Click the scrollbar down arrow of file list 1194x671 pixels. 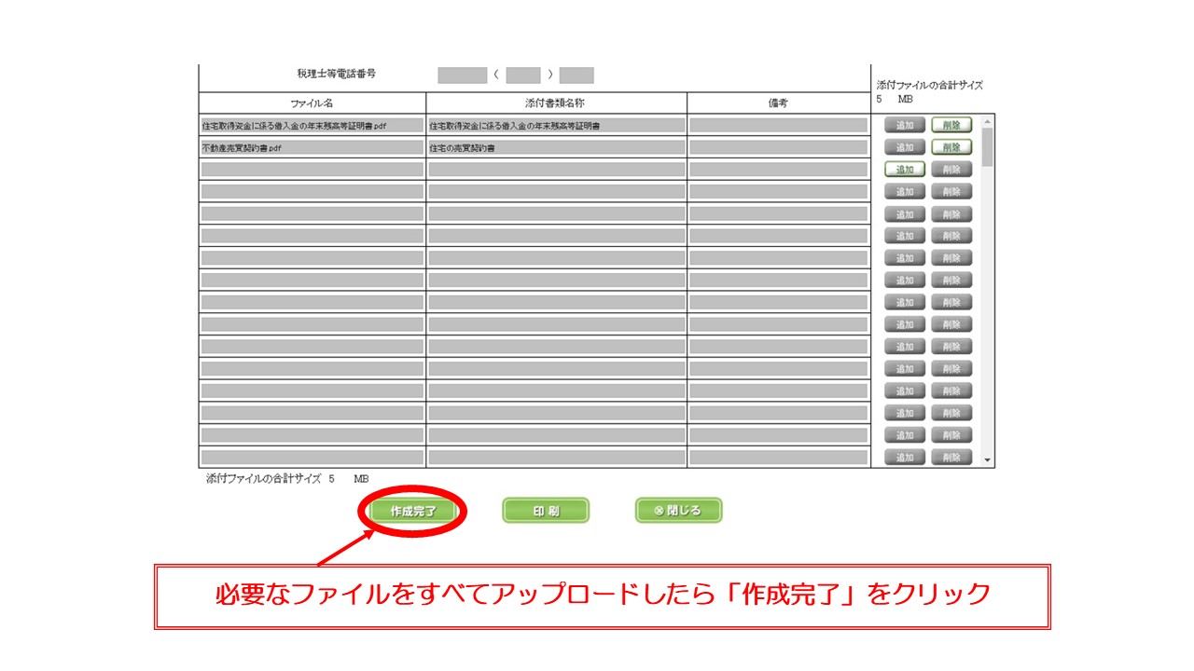(x=988, y=460)
